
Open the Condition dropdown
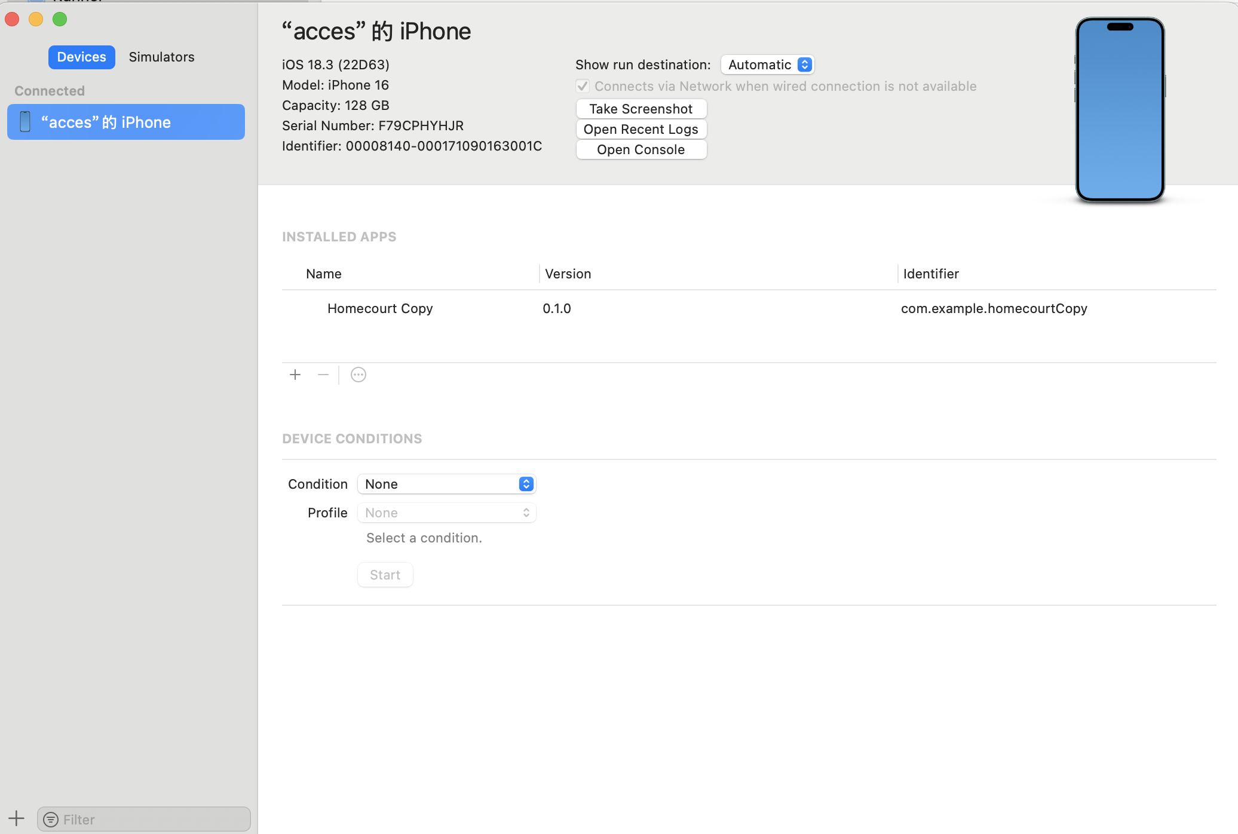click(x=446, y=484)
